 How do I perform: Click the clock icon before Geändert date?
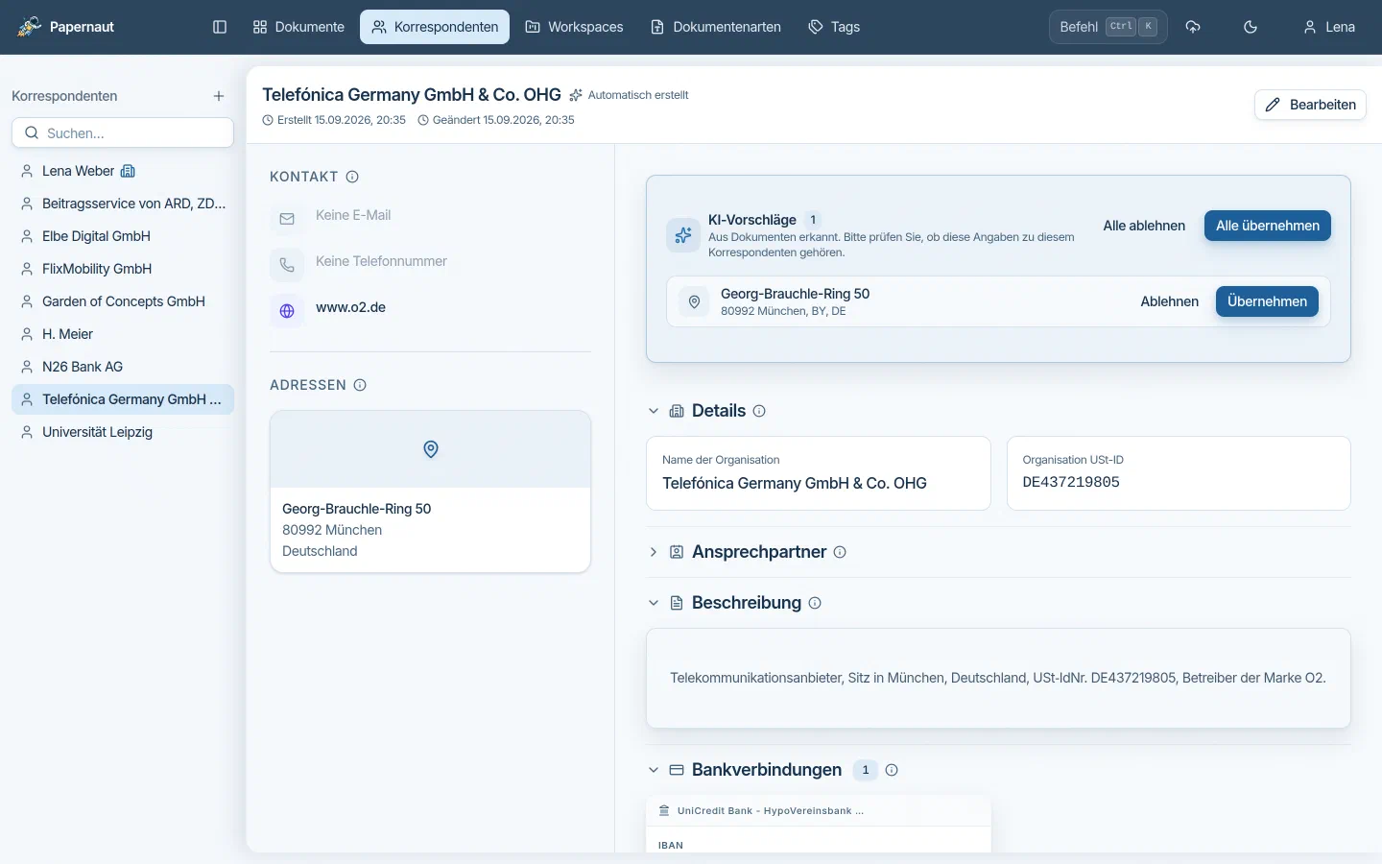[423, 120]
